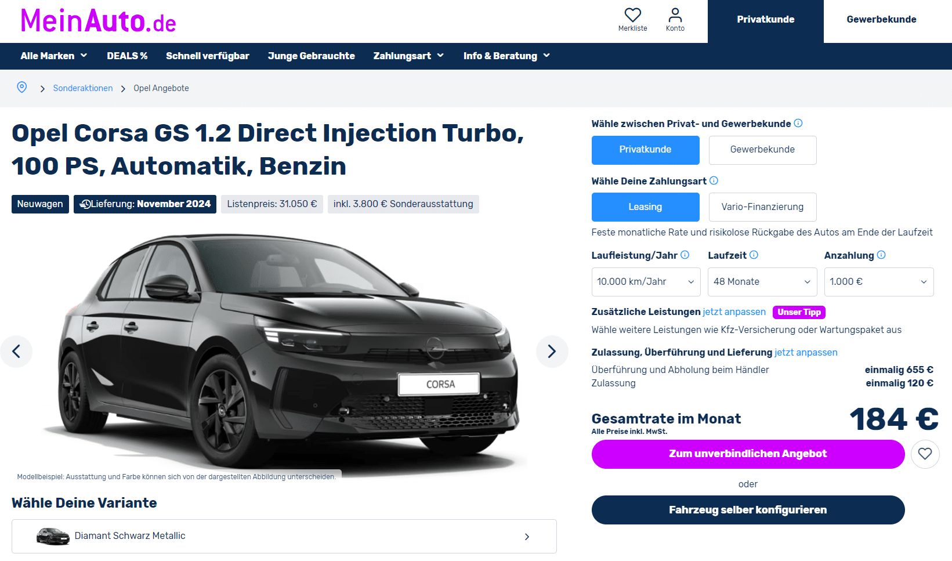Click the location pin breadcrumb icon
This screenshot has width=952, height=561.
tap(22, 88)
